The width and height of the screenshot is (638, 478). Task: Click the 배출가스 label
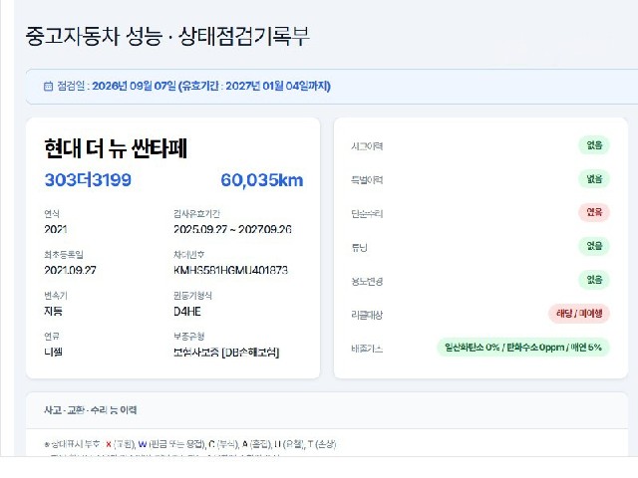click(367, 349)
